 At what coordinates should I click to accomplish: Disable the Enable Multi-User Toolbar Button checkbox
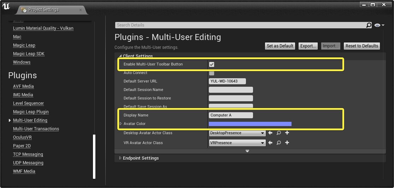pos(212,64)
